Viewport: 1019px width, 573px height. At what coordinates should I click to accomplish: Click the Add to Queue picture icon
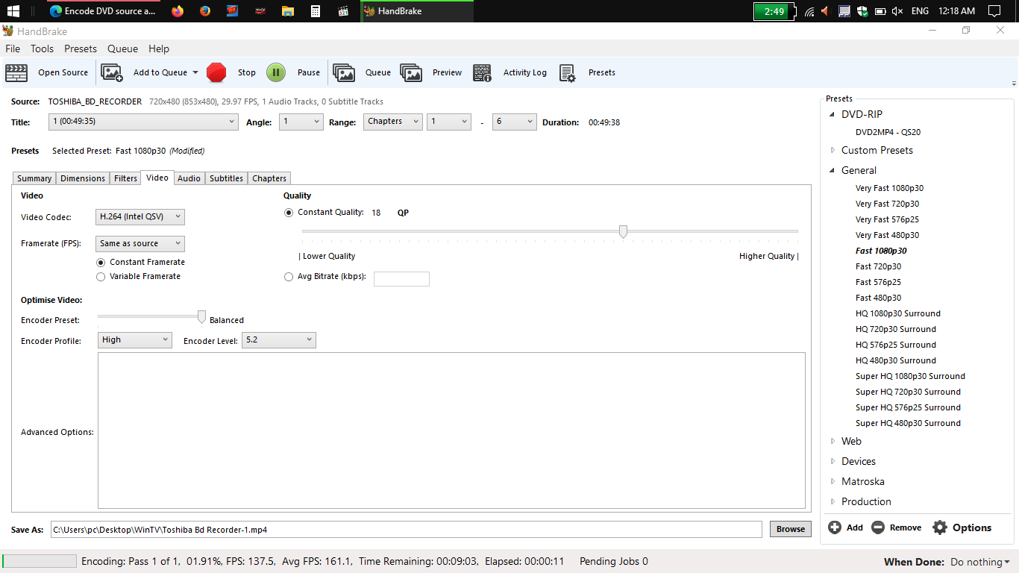point(112,72)
